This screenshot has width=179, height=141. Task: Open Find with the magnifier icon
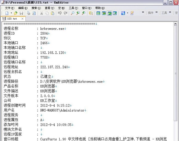point(72,13)
